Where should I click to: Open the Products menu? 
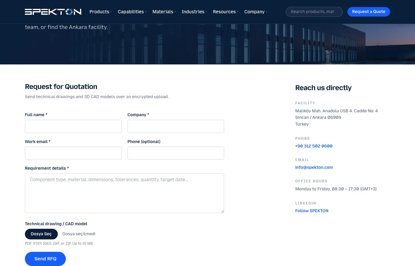point(100,12)
